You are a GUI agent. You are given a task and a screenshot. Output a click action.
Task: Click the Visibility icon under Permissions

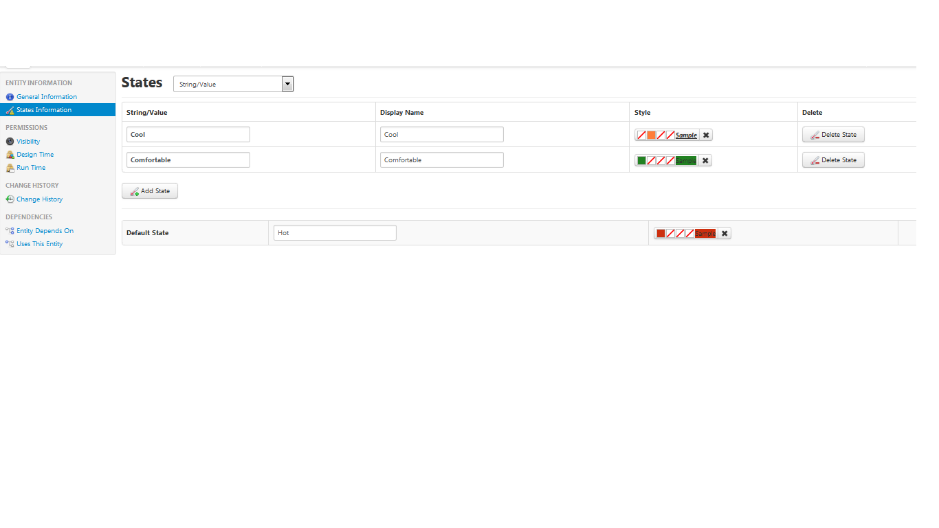10,142
